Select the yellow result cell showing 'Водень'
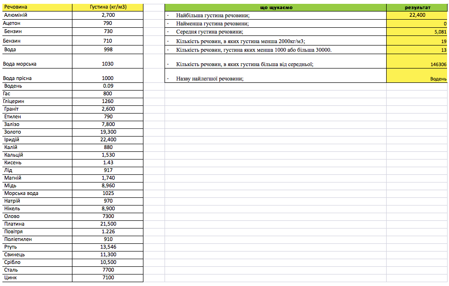 click(x=417, y=79)
